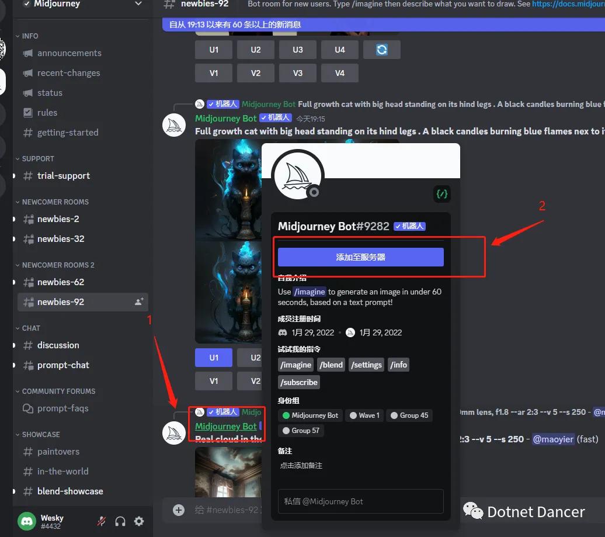Click the 私信 @Midjourney Bot message field
605x537 pixels.
point(360,501)
